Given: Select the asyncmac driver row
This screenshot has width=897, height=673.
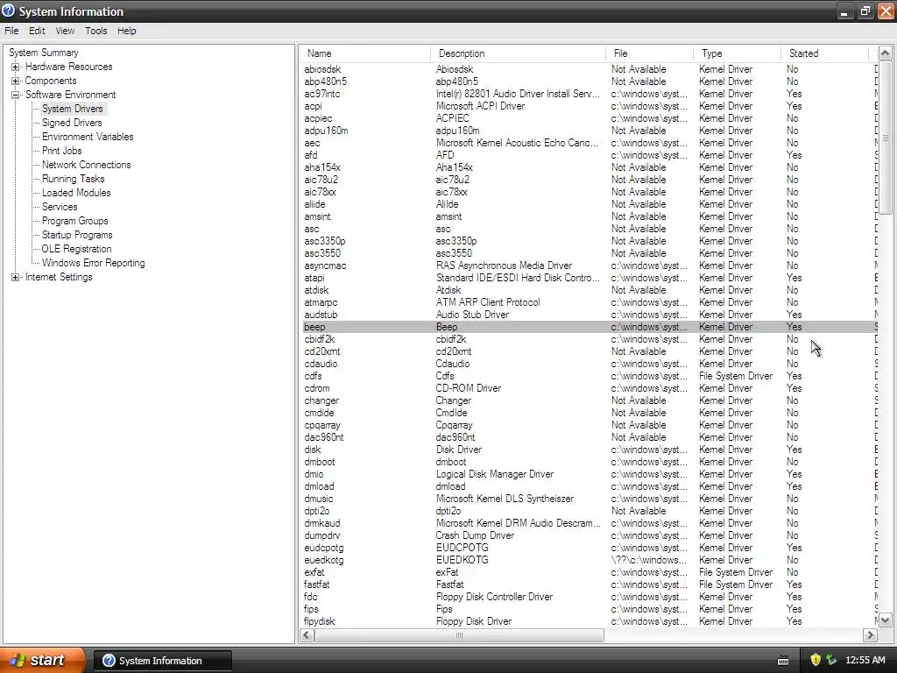Looking at the screenshot, I should point(590,266).
